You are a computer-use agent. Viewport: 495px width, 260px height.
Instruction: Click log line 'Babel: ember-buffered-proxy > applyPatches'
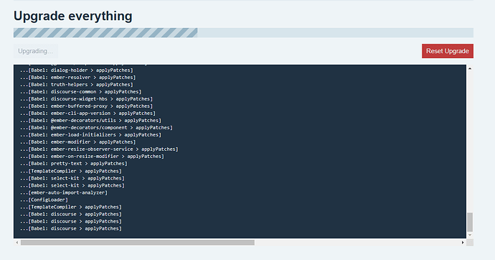[86, 106]
